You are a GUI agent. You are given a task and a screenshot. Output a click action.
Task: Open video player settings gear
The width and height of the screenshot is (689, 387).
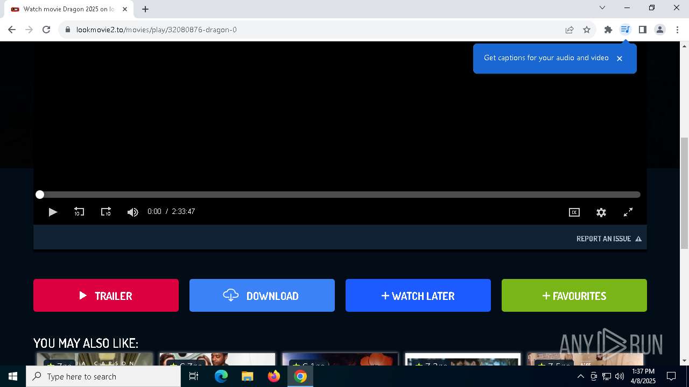tap(601, 212)
